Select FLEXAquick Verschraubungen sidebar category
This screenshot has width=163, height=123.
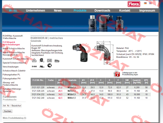tap(11, 43)
